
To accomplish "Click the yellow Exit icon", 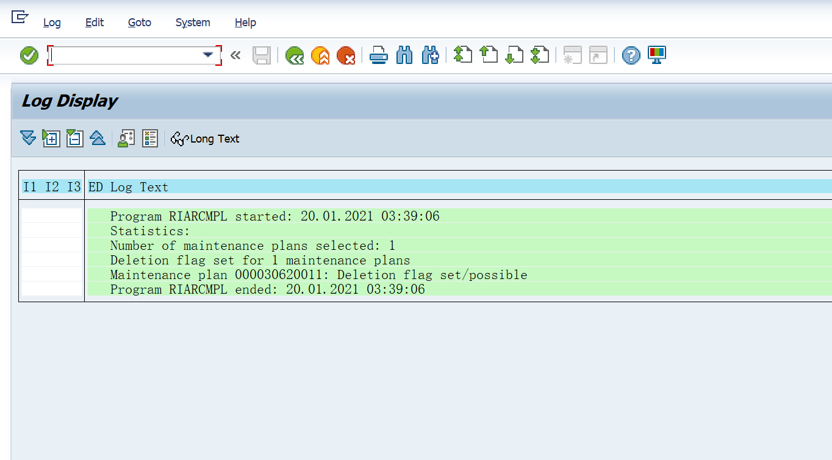I will pyautogui.click(x=320, y=56).
